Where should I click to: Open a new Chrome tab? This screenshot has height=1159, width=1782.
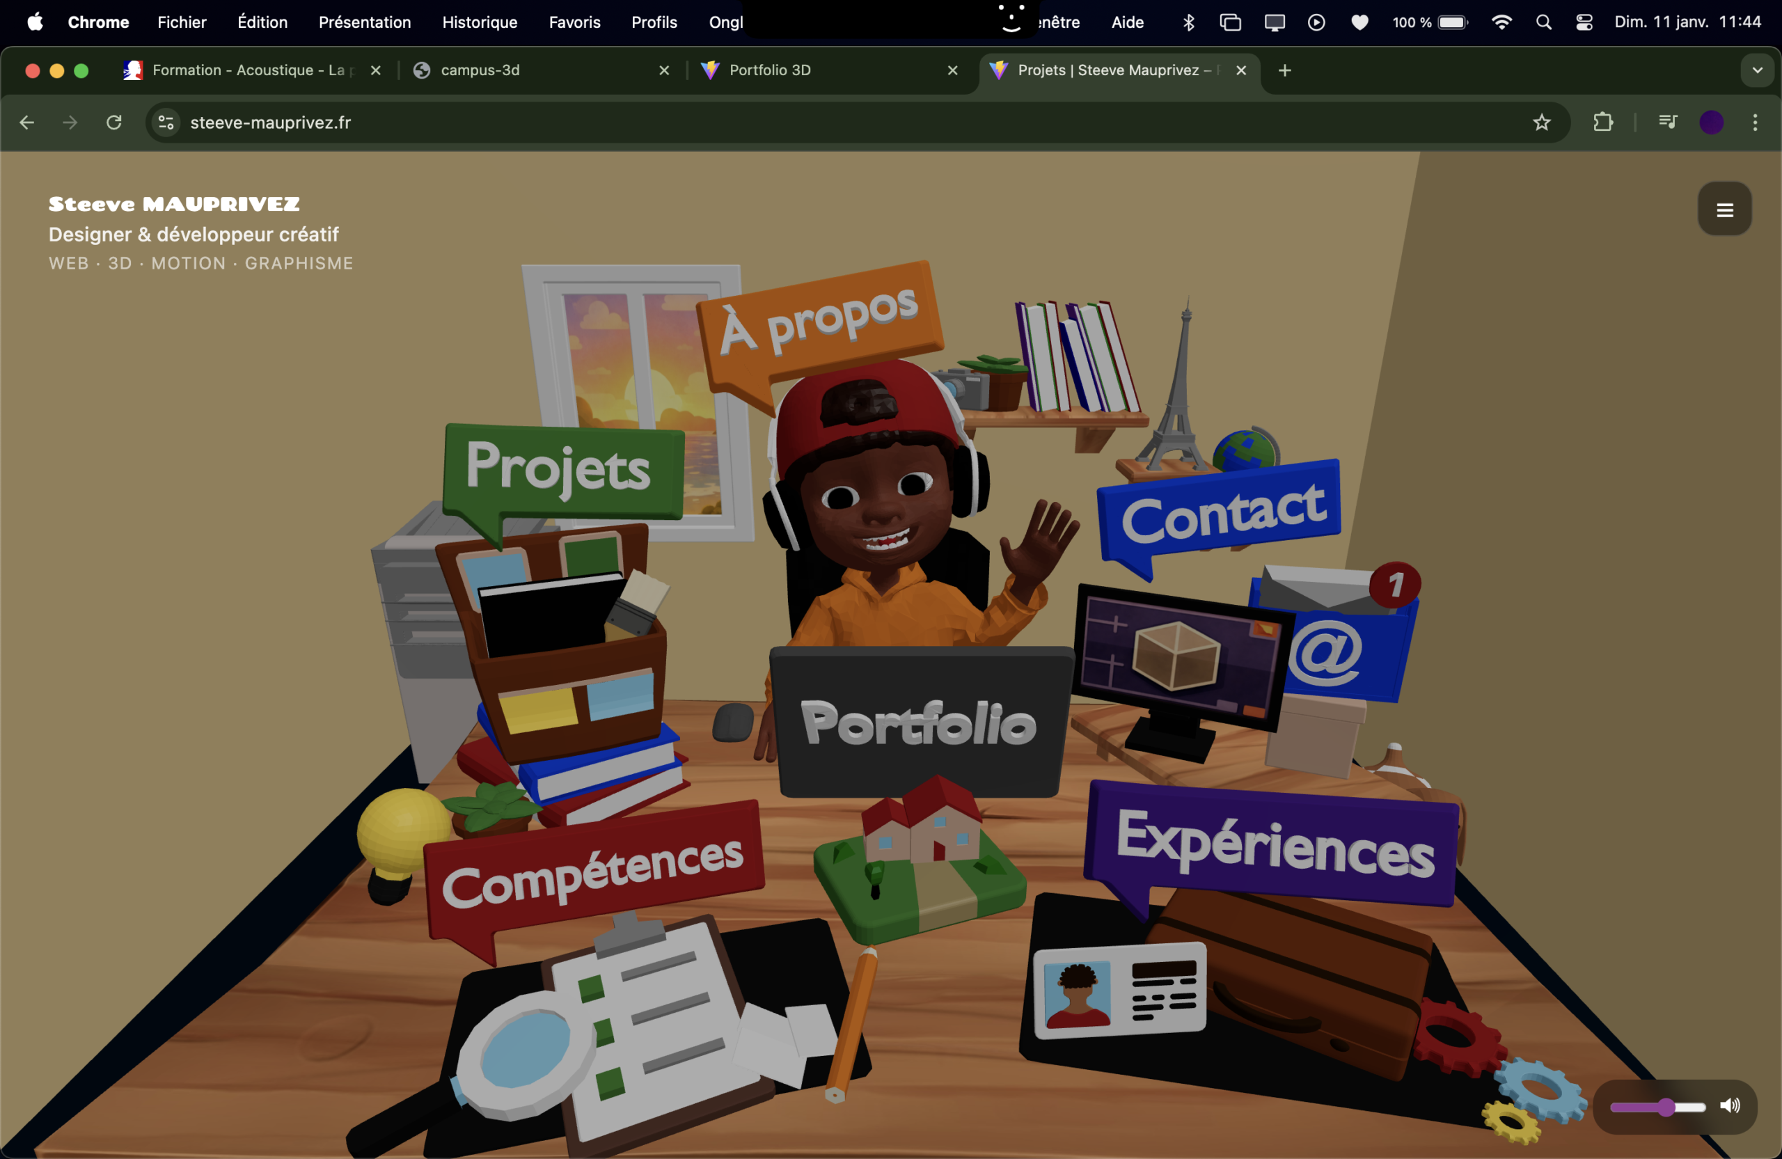pos(1285,70)
